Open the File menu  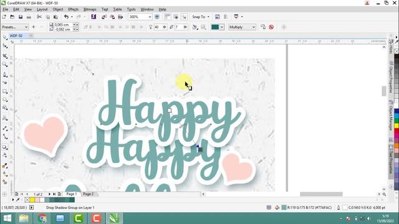[x=6, y=9]
